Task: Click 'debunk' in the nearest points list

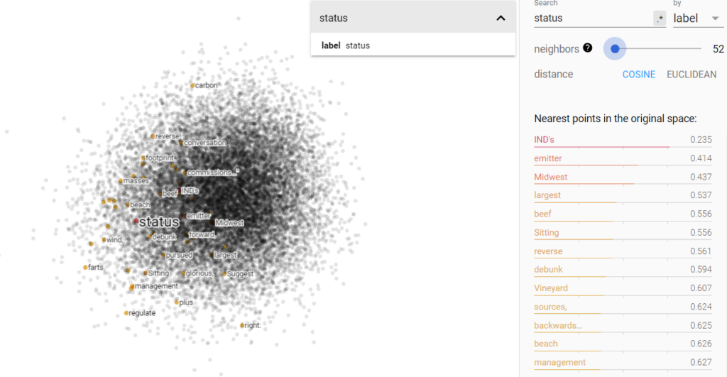Action: tap(548, 270)
